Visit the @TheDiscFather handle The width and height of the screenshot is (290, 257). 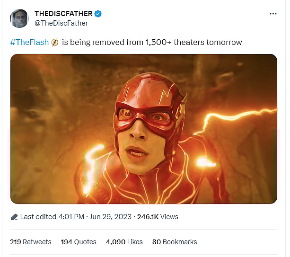point(61,23)
